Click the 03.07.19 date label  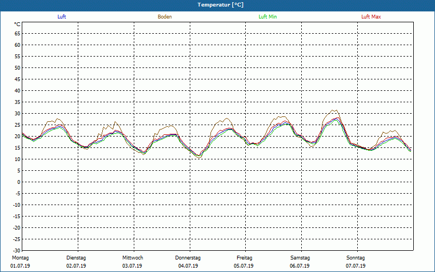(x=132, y=266)
